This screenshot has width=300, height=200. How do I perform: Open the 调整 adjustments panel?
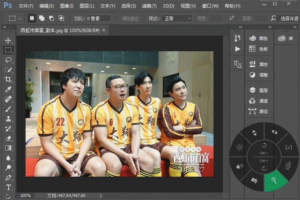click(x=258, y=75)
